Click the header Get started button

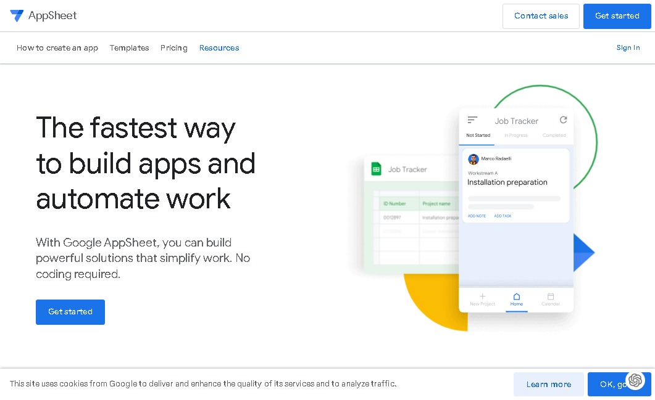[617, 16]
